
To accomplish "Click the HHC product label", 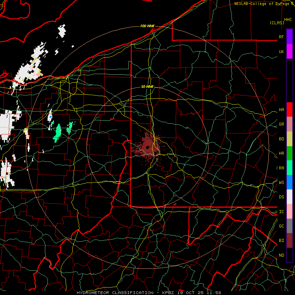I will pyautogui.click(x=288, y=20).
